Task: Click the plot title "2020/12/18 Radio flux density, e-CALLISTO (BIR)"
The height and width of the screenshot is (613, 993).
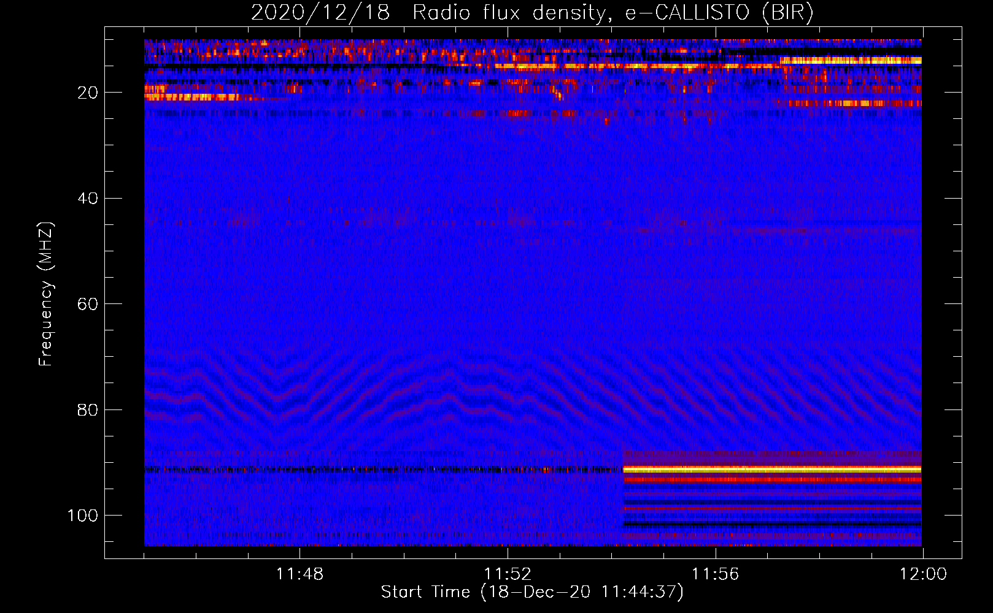Action: [x=532, y=13]
